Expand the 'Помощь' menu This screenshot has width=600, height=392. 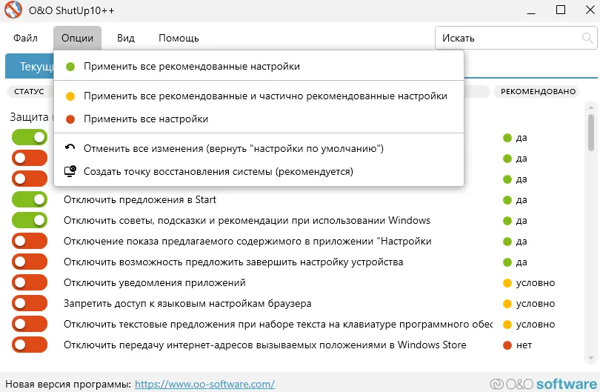pos(179,38)
